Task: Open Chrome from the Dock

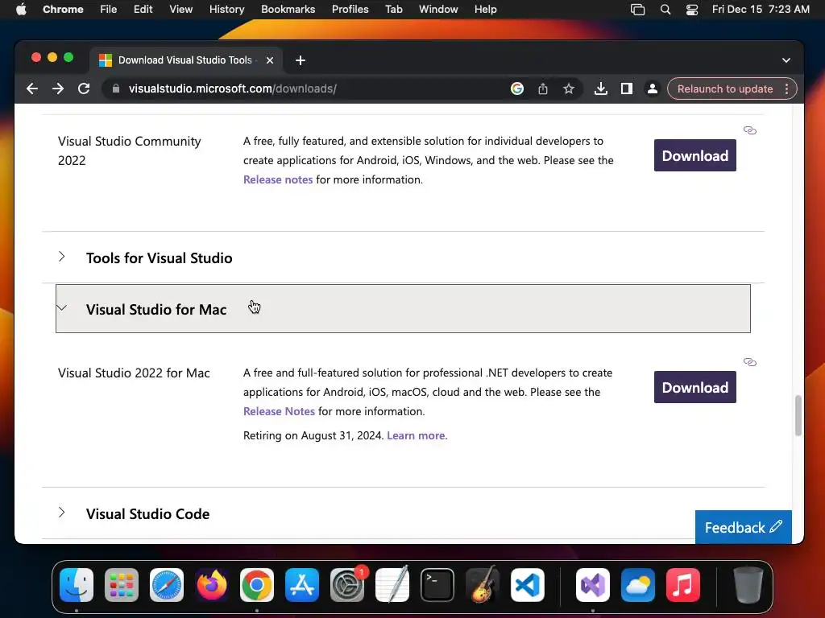Action: (257, 585)
